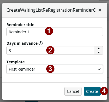Click the numbered marker 3 badge
Image resolution: width=109 pixels, height=102 pixels.
50,69
